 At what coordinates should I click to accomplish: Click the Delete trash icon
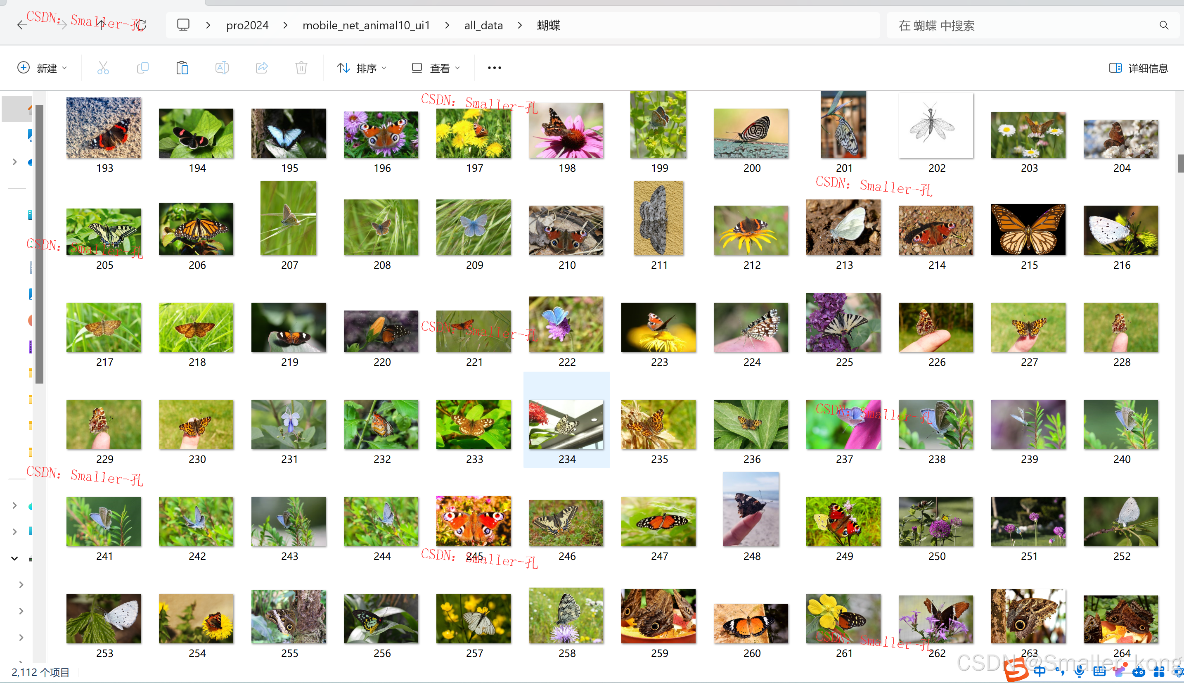click(301, 68)
